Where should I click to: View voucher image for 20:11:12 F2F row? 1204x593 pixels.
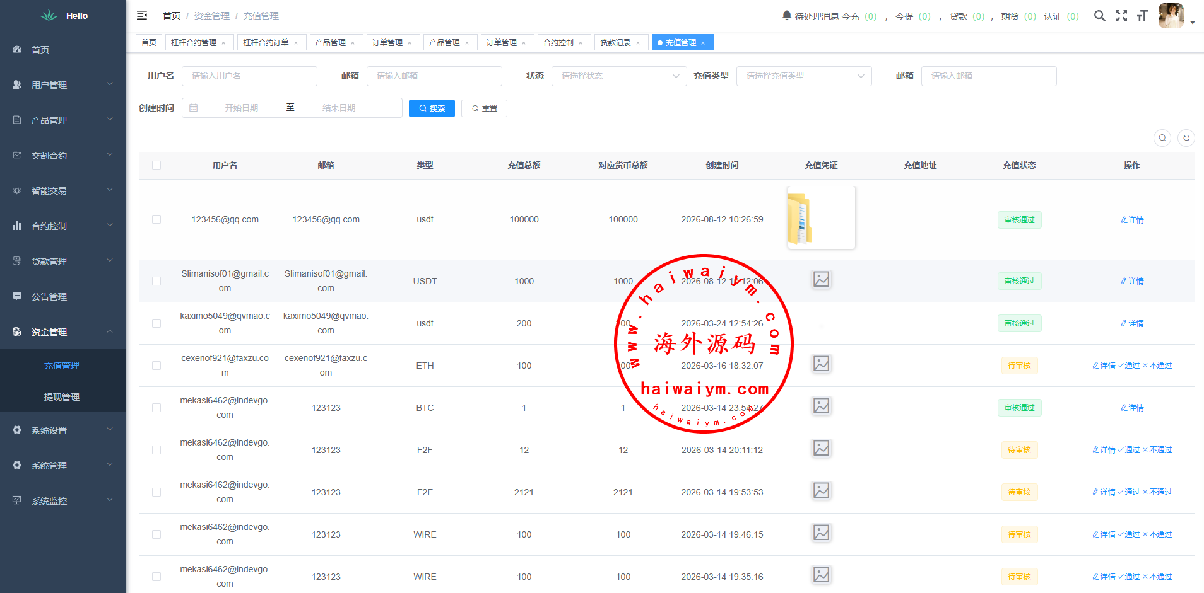click(x=821, y=448)
